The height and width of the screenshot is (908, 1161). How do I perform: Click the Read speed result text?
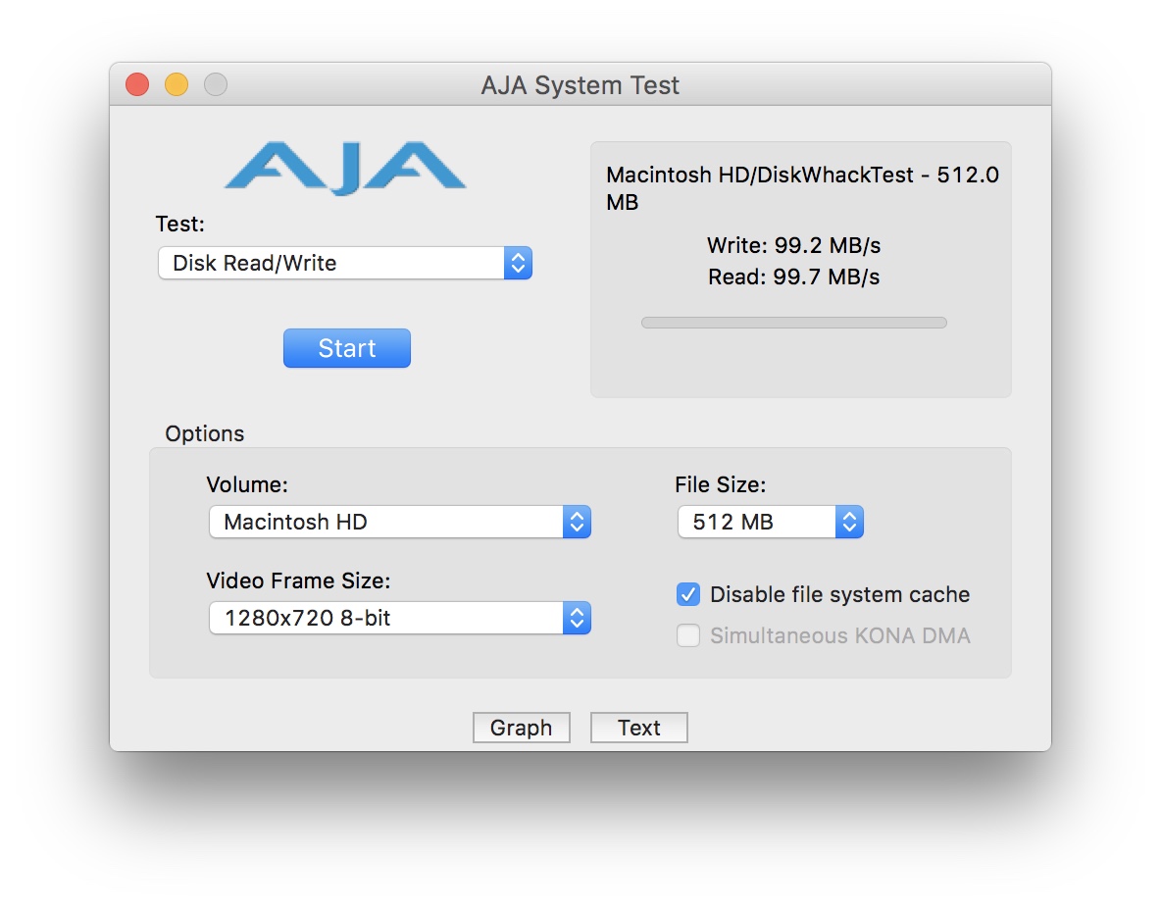pyautogui.click(x=793, y=277)
